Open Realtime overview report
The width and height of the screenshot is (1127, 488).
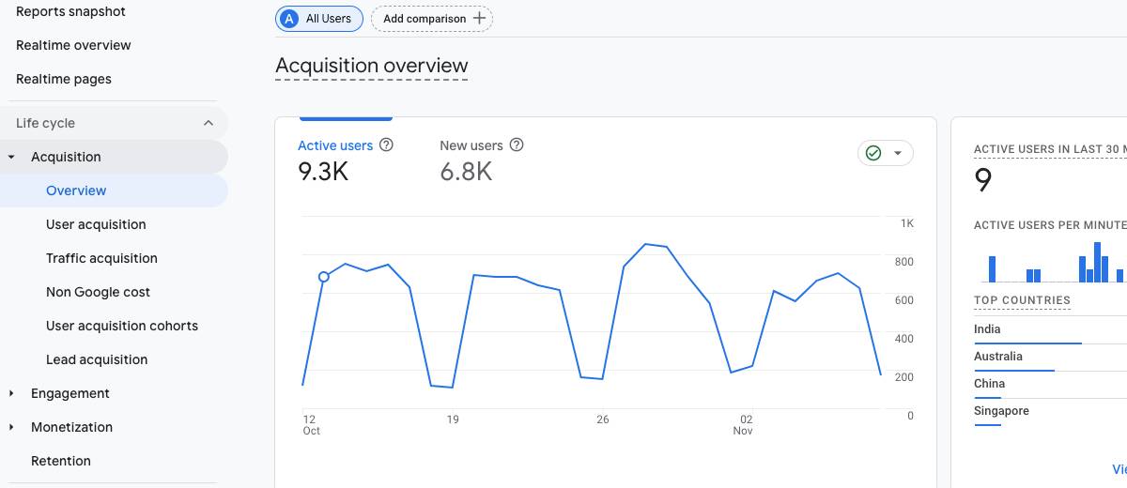point(73,45)
